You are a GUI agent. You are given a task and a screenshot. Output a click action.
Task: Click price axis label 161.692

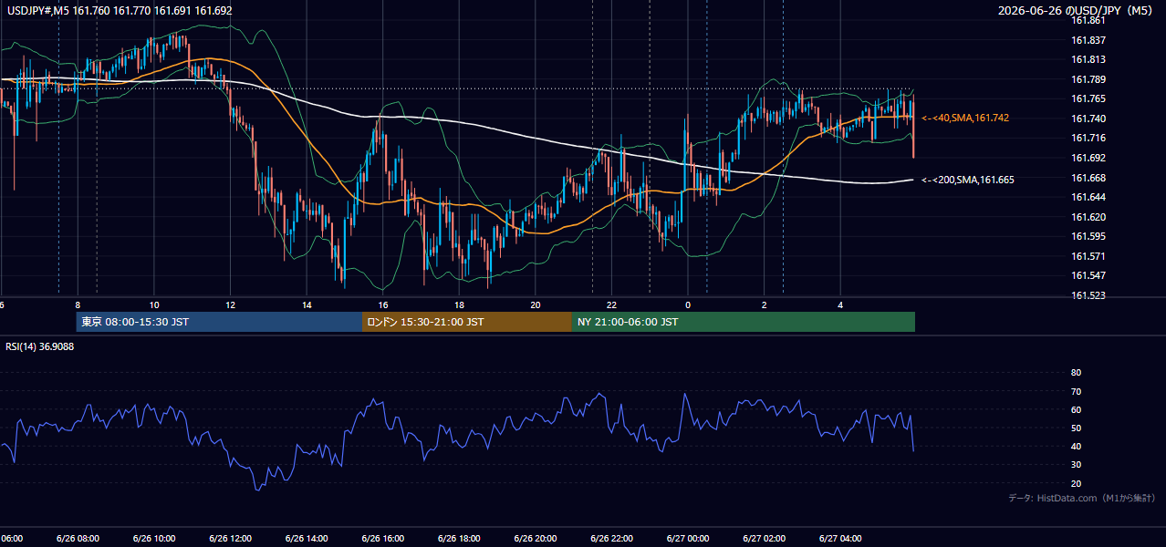(x=1089, y=158)
